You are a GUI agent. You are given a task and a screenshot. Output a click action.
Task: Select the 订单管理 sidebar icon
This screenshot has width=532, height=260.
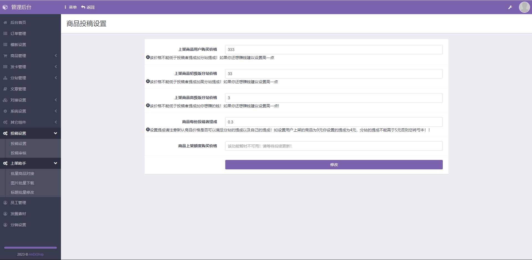pos(5,34)
